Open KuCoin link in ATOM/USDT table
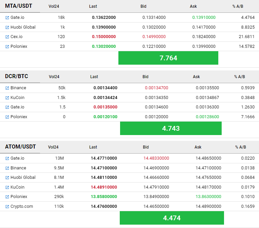Viewport: 259px width, 228px height. 17,187
